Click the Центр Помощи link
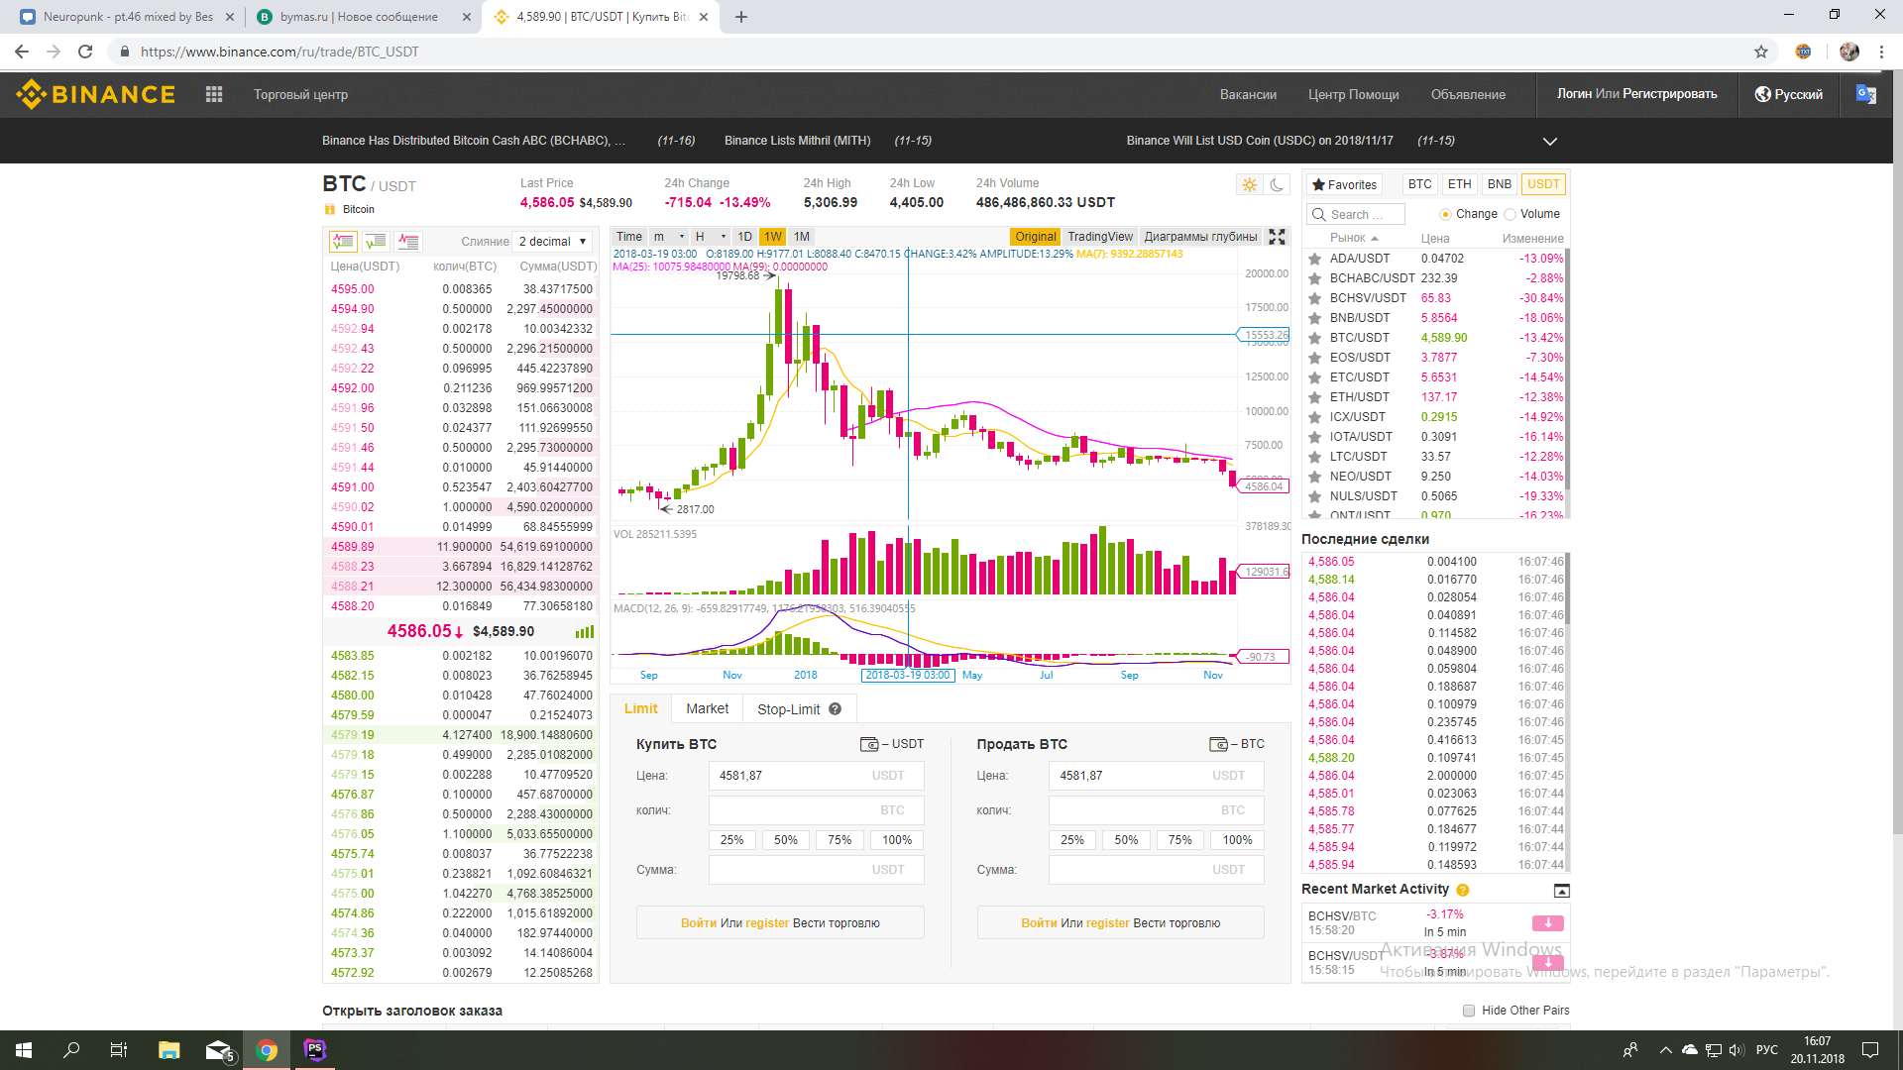Image resolution: width=1903 pixels, height=1070 pixels. pos(1353,95)
